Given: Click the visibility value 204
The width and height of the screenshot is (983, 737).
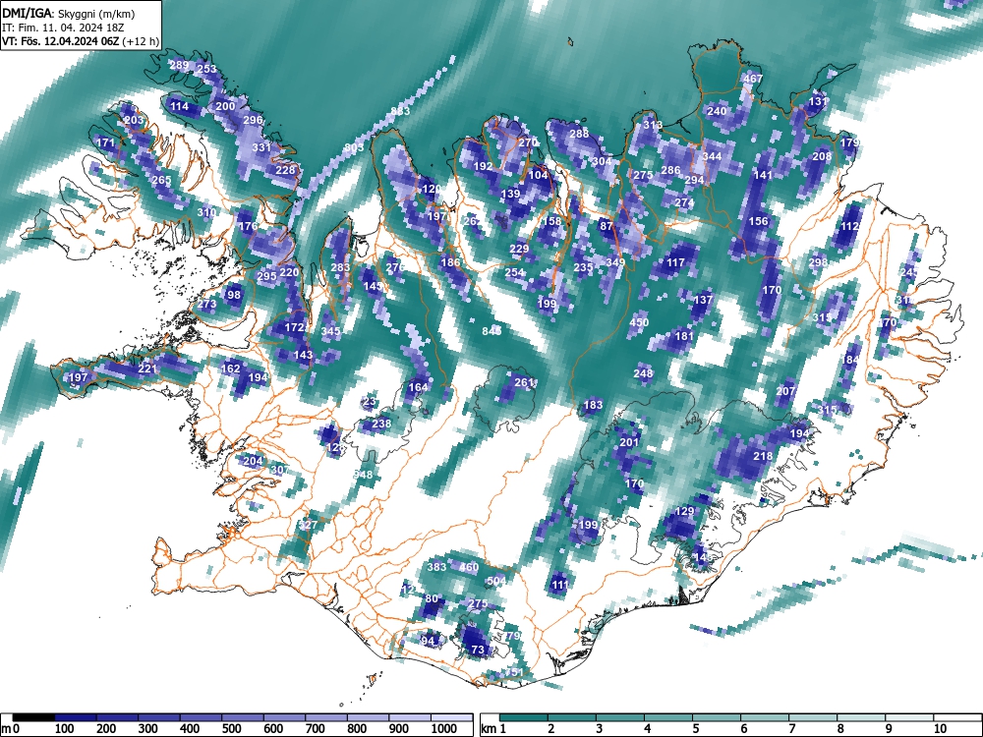Looking at the screenshot, I should [x=253, y=461].
